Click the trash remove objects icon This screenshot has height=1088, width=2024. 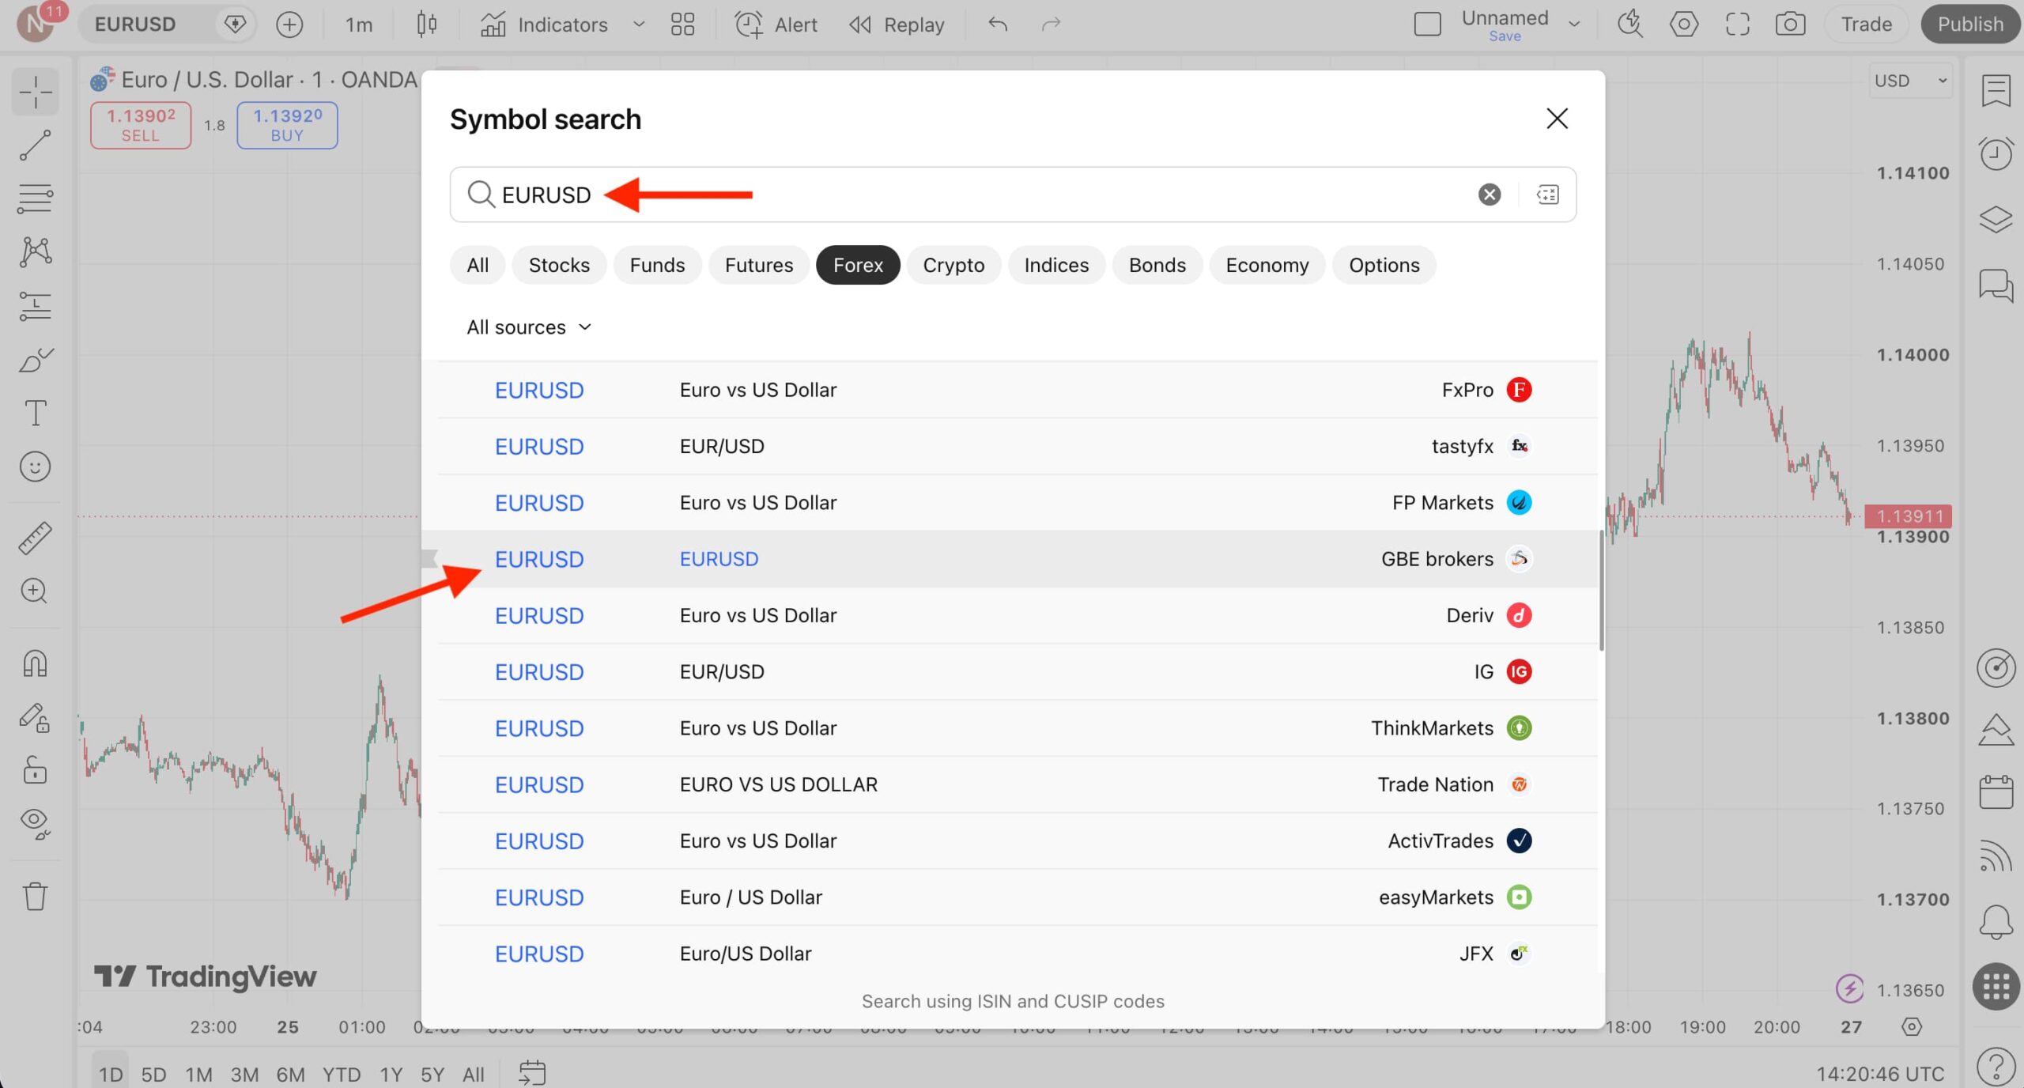[x=36, y=897]
